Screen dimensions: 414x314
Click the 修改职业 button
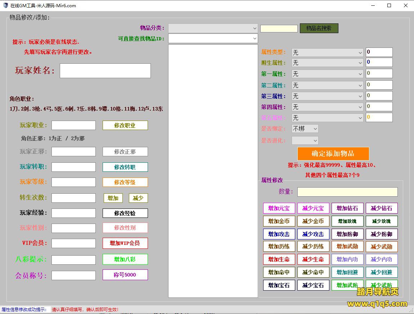pos(125,125)
